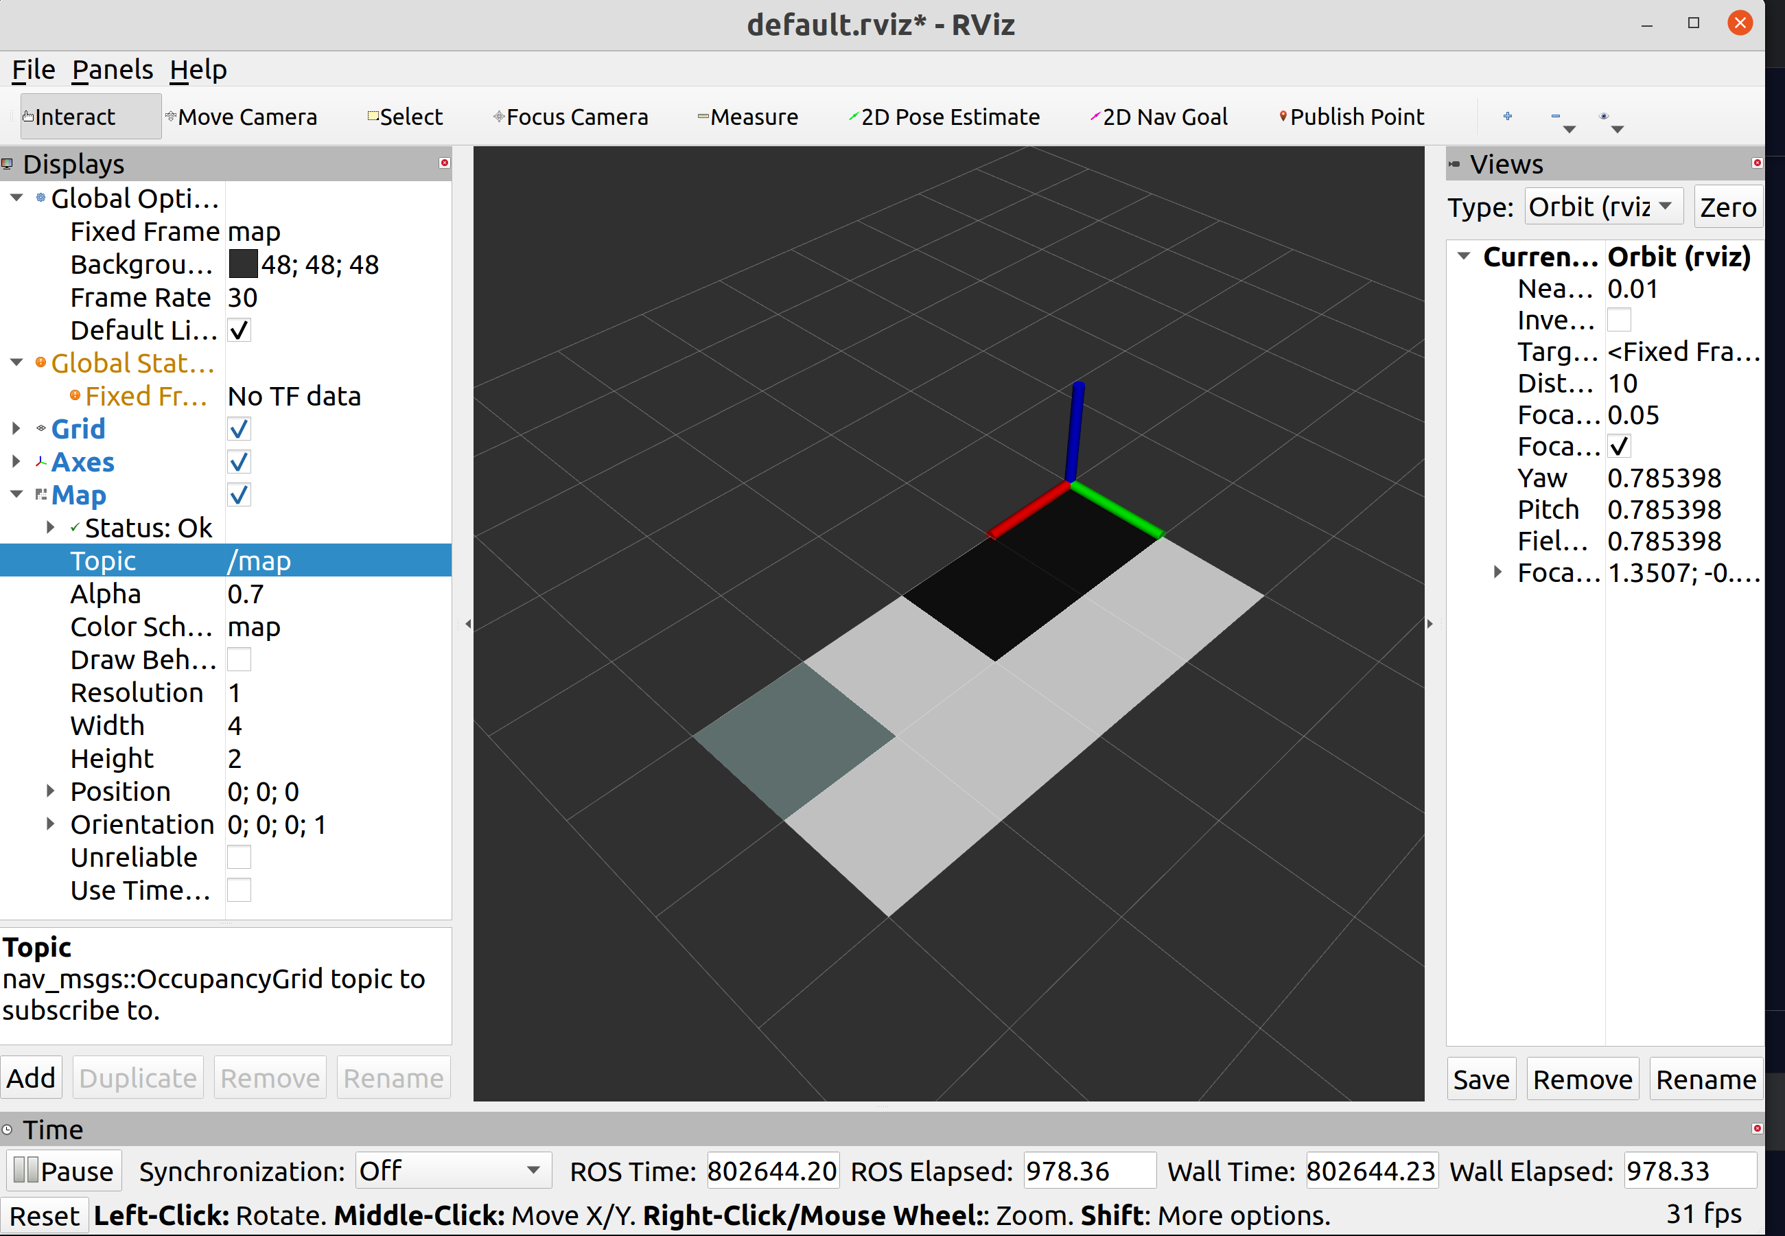Click the Add display button
1785x1236 pixels.
pos(31,1077)
